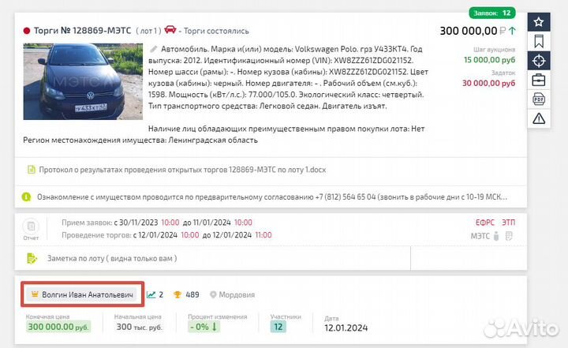This screenshot has width=568, height=348.
Task: Click the chart icon with value 2
Action: [151, 294]
